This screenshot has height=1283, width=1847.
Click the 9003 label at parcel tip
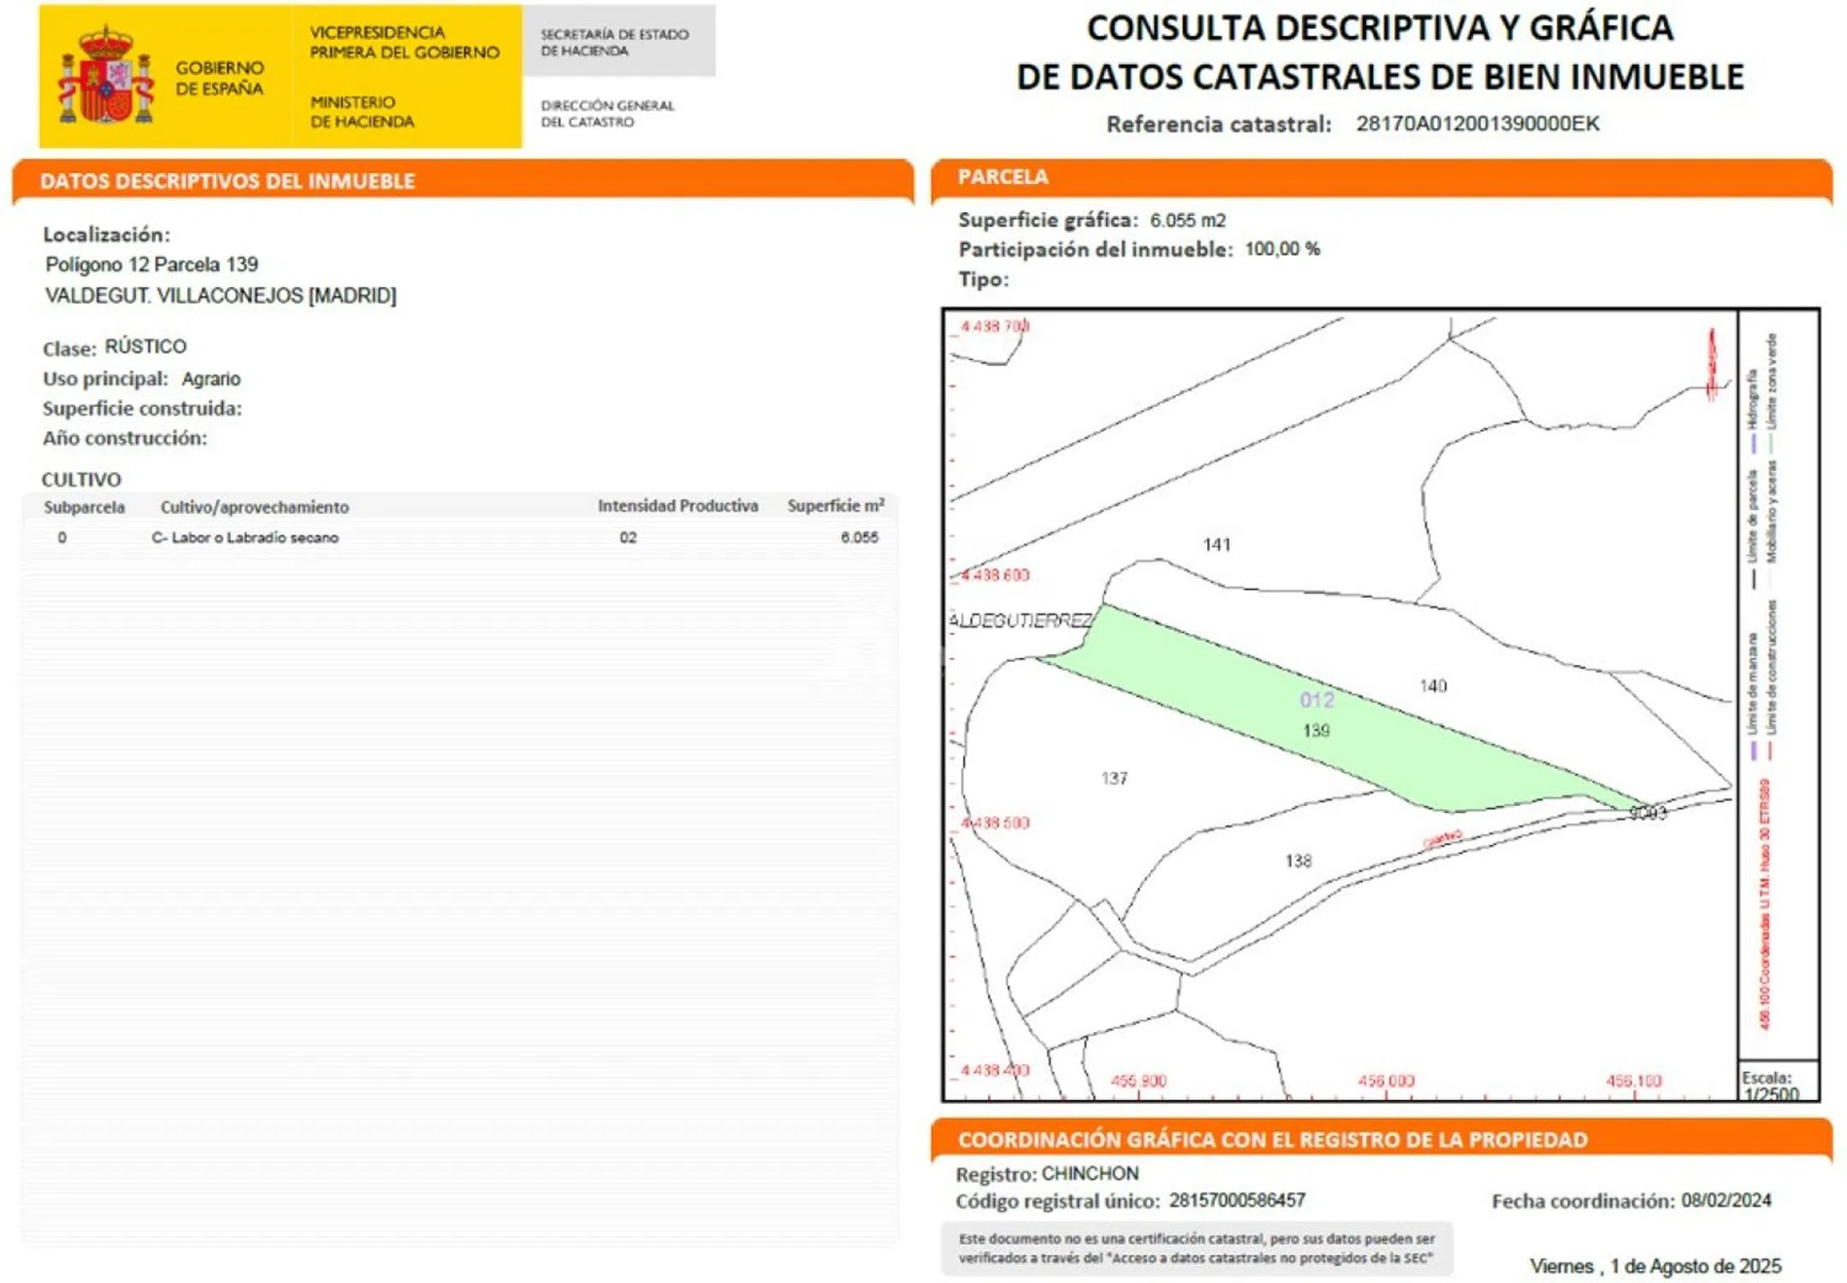[x=1647, y=813]
